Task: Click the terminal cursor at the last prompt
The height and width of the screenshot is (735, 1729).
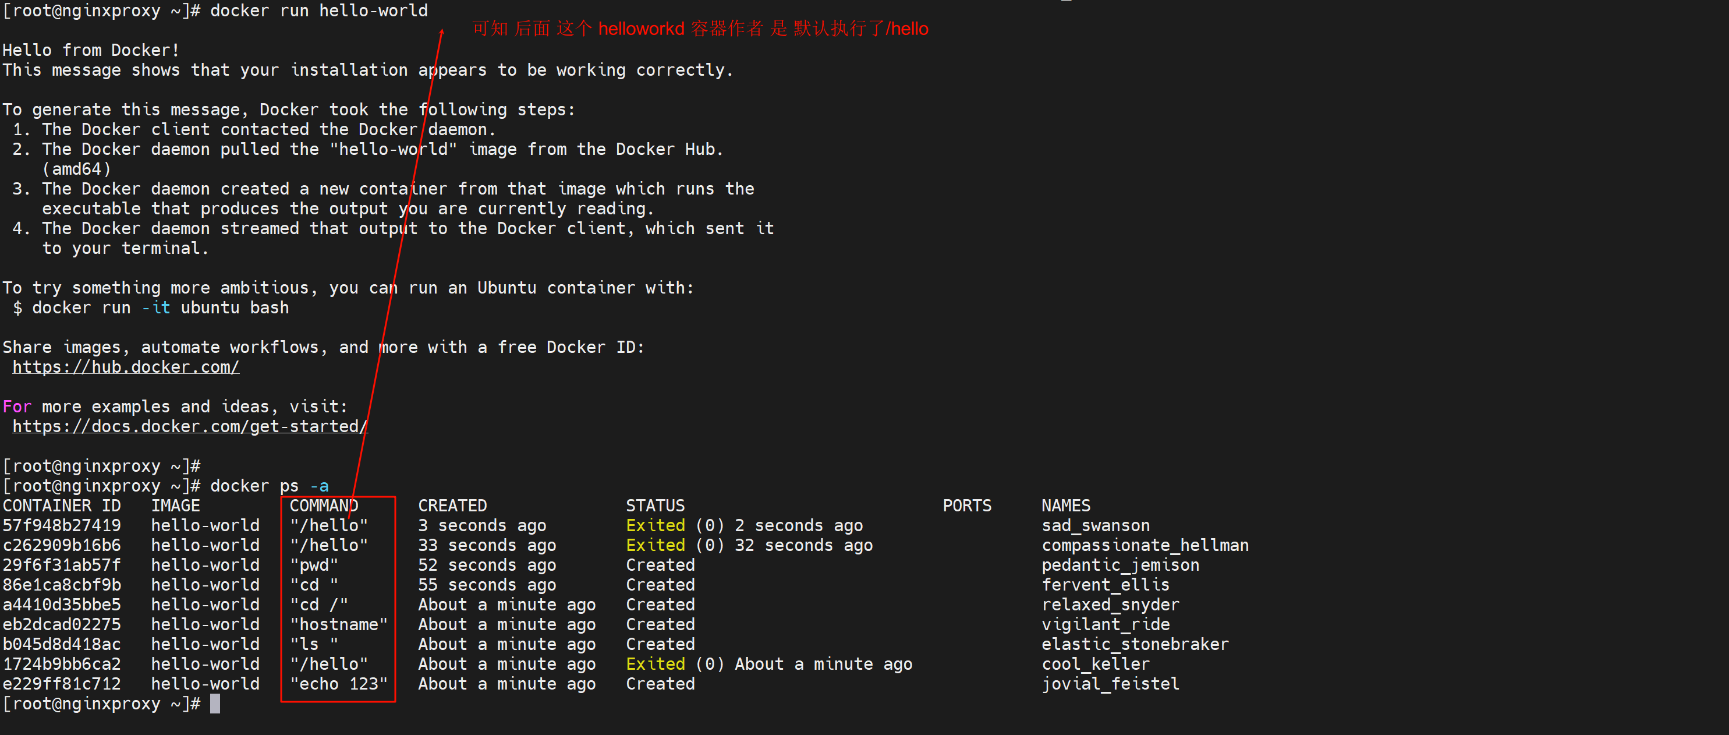Action: coord(215,704)
